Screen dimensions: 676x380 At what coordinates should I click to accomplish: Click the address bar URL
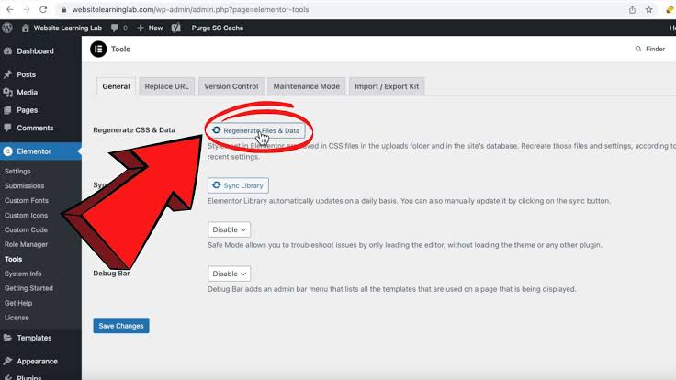[190, 9]
